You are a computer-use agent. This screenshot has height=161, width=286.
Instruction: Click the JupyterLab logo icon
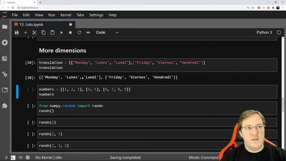(4, 15)
